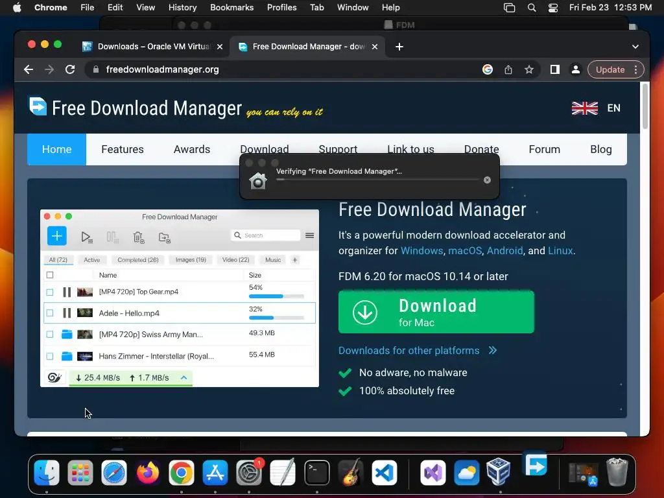Close the Downloads – Oracle VM VirtualBox tab

220,47
